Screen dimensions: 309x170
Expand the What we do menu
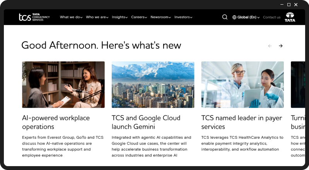71,17
